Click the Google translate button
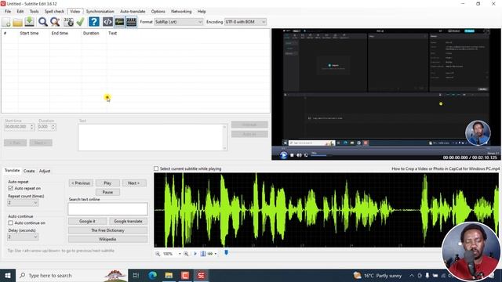 [128, 221]
